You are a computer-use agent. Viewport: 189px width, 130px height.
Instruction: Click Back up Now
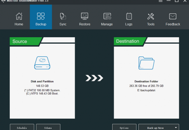coord(156,128)
